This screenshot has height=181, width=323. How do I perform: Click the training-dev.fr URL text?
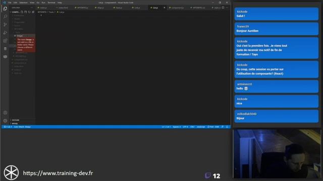(x=58, y=173)
